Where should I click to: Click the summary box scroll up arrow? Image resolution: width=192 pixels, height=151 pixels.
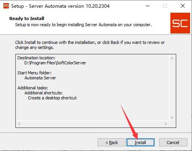click(x=172, y=58)
